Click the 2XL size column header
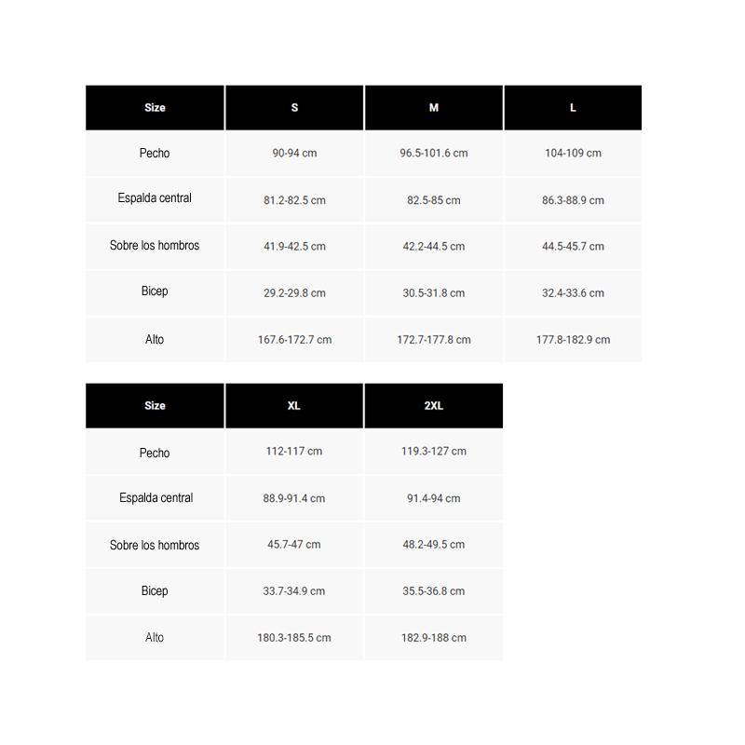745x745 pixels. (433, 406)
